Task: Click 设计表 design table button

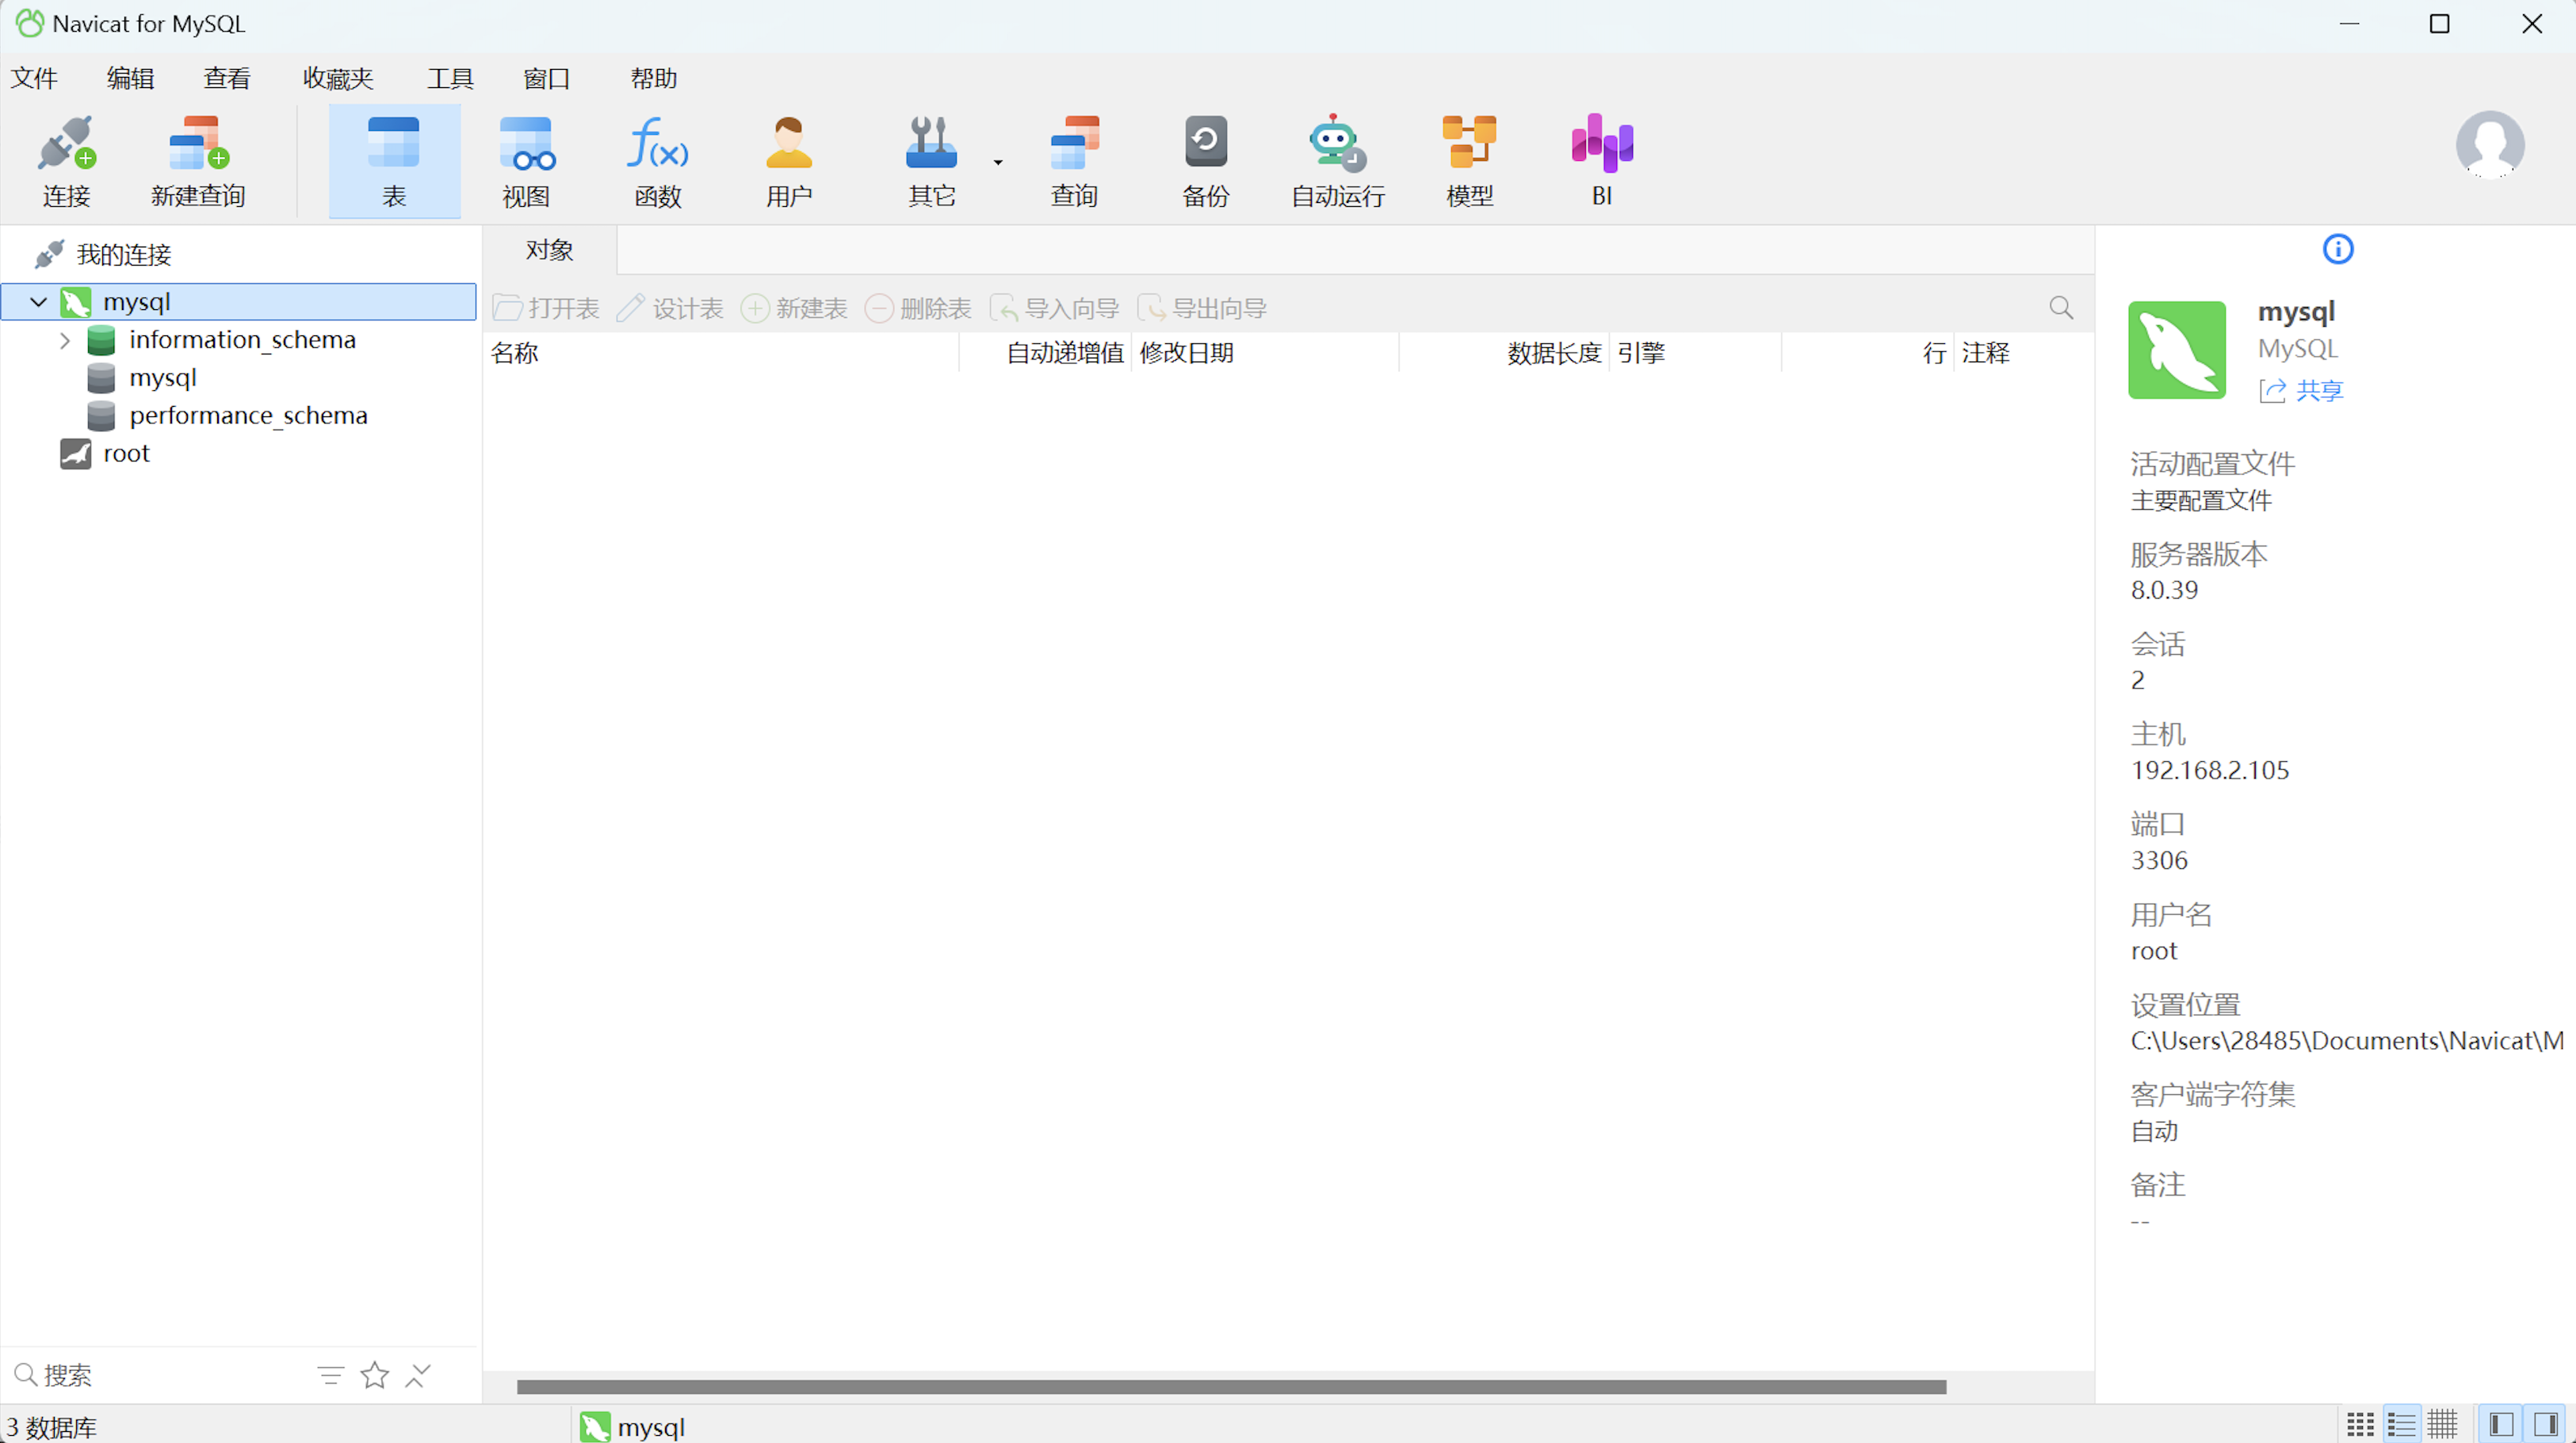Action: (x=669, y=309)
